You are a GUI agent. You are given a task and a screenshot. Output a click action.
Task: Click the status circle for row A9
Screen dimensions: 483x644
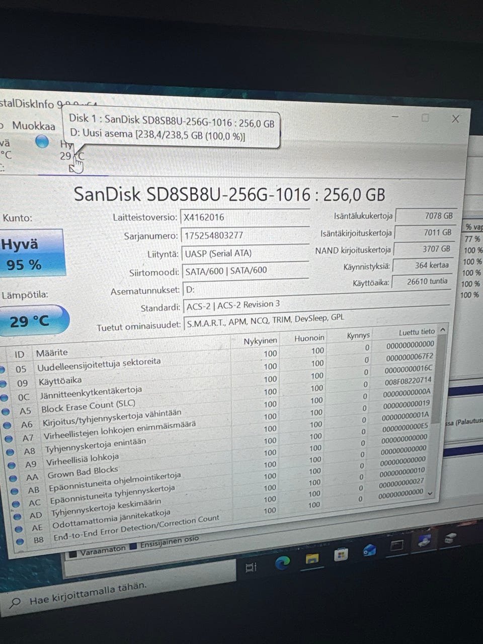tap(12, 464)
